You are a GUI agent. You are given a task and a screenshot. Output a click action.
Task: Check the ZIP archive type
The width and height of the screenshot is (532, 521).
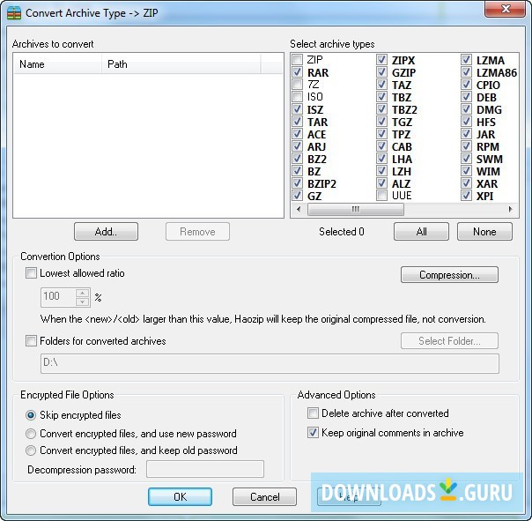click(297, 60)
